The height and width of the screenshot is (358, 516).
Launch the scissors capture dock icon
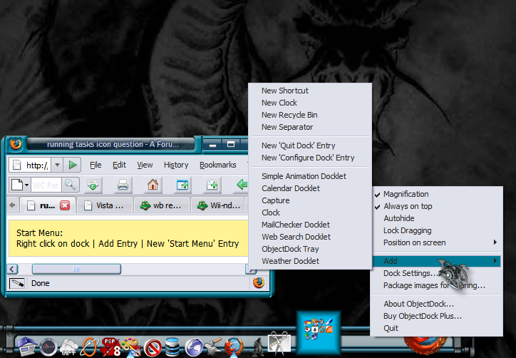(x=279, y=344)
